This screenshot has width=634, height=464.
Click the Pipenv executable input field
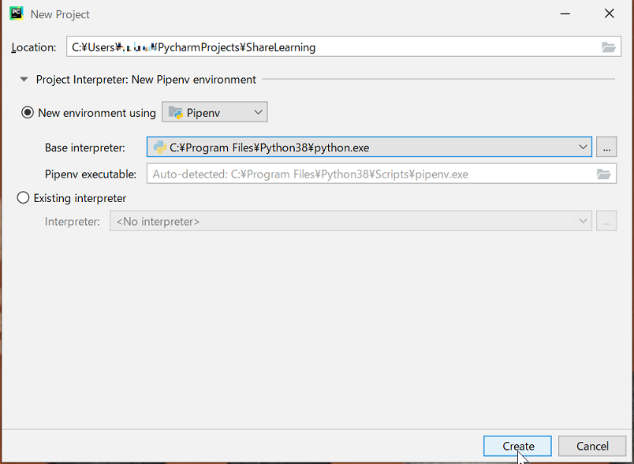(382, 174)
